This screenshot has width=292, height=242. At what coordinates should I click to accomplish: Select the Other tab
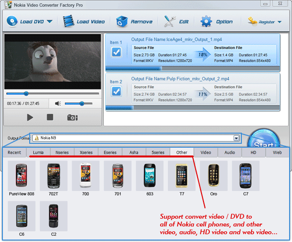click(182, 153)
